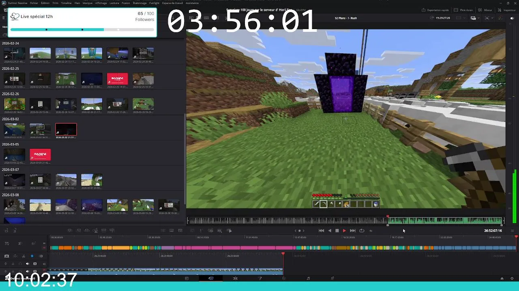Click the Plein écran button
519x291 pixels.
(x=463, y=10)
